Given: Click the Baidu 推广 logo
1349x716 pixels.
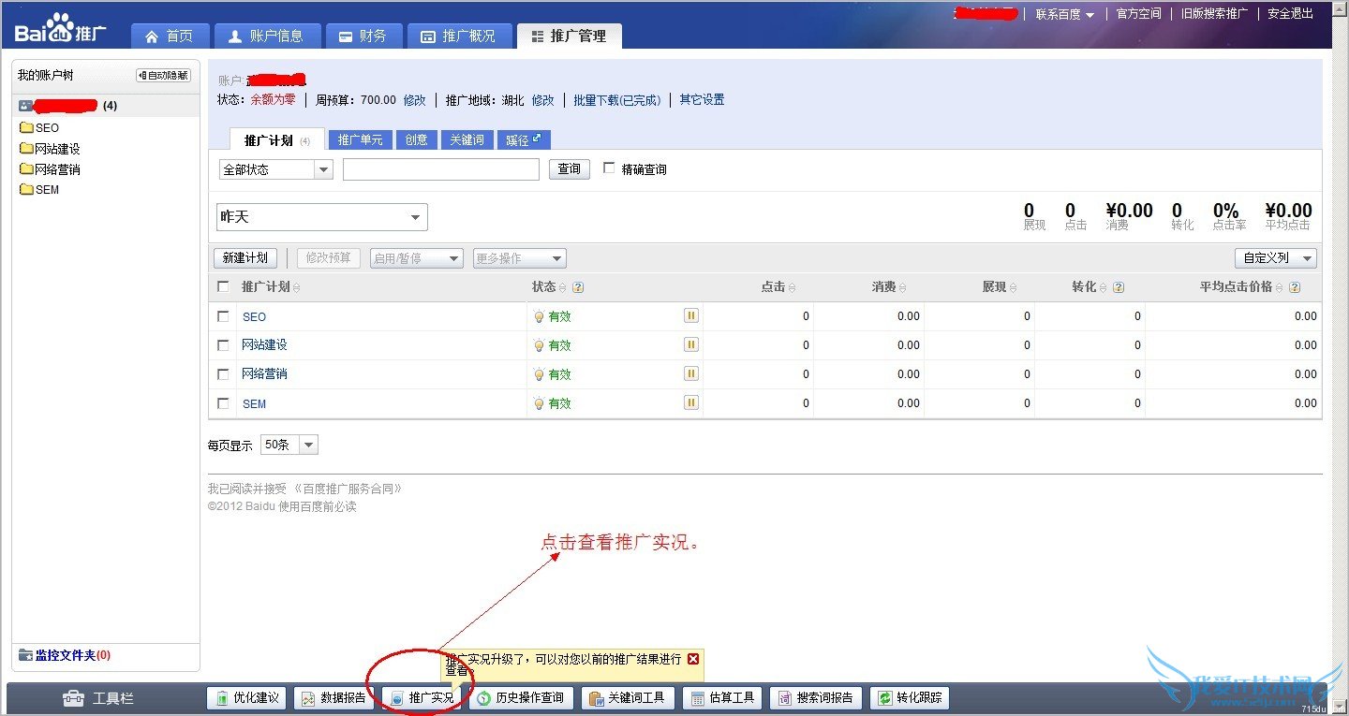Looking at the screenshot, I should (61, 30).
